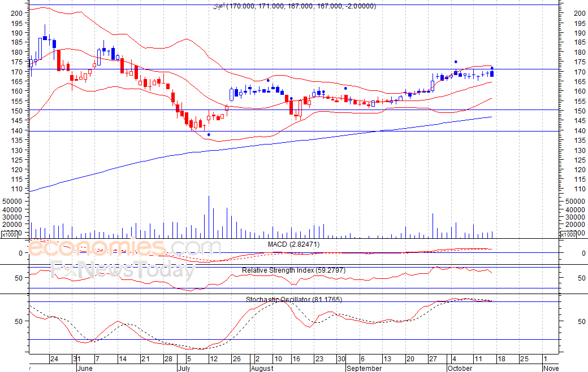Select September on the time axis

364,368
